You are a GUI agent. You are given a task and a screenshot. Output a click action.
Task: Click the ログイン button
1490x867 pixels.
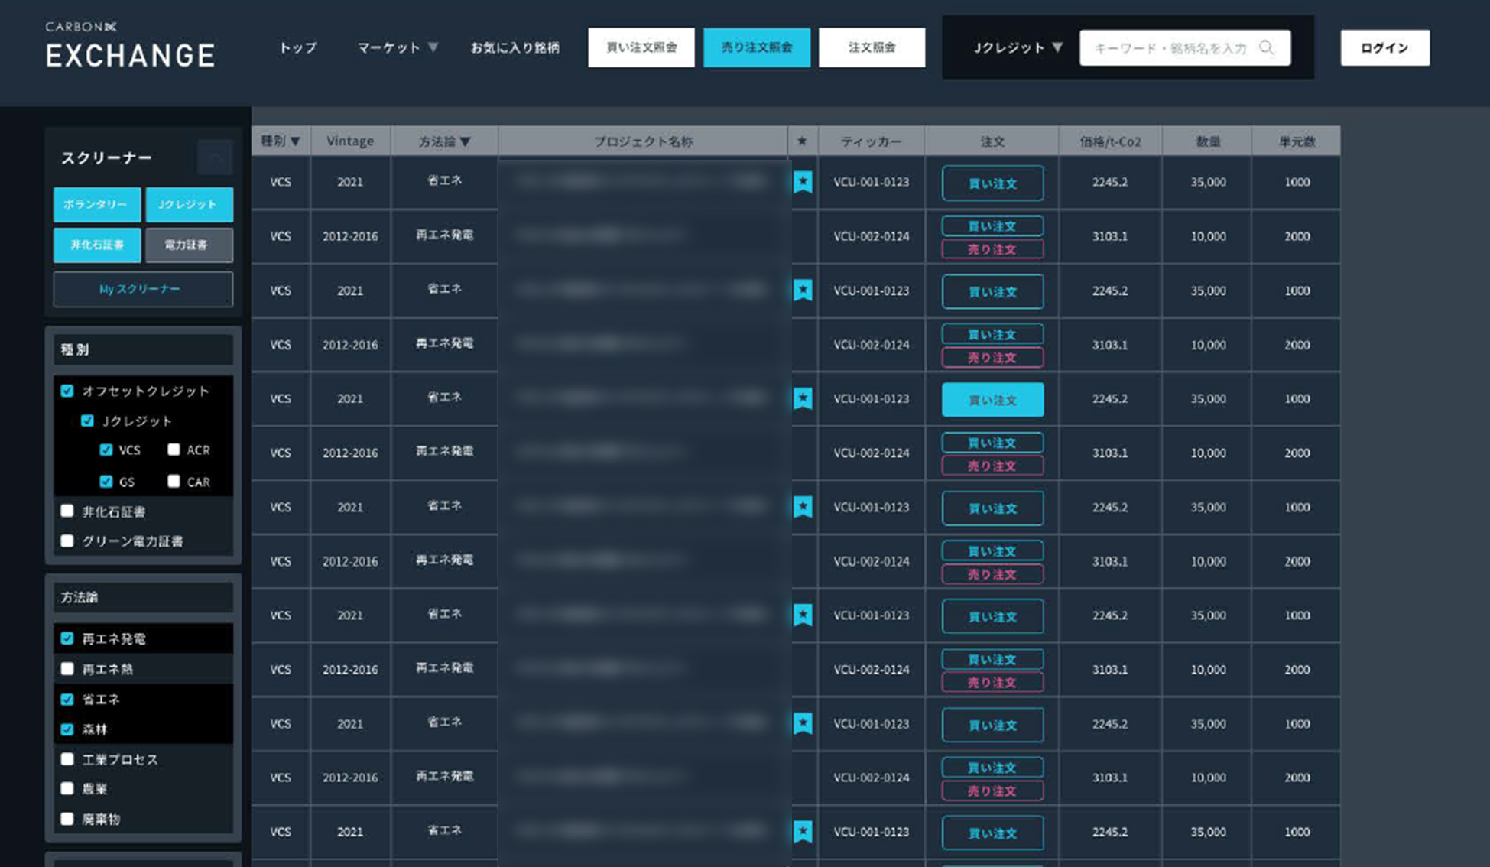tap(1384, 47)
